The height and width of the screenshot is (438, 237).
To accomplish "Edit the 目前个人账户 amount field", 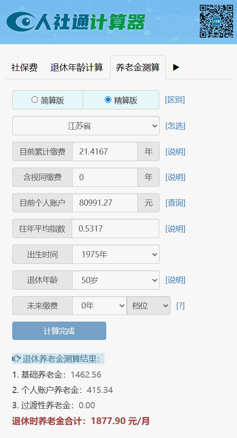I will click(x=105, y=203).
